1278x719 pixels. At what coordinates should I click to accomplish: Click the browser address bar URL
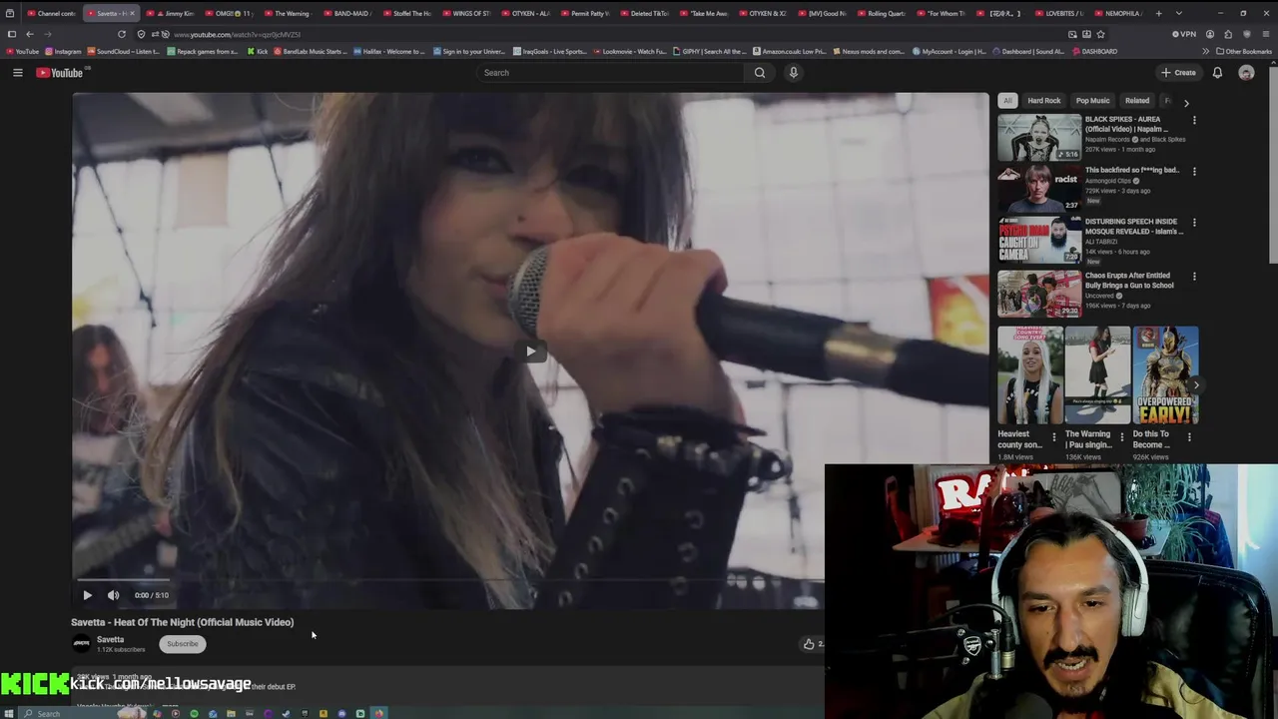click(x=237, y=35)
